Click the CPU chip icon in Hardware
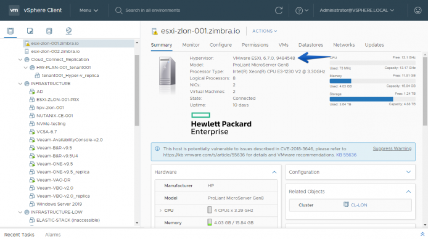The height and width of the screenshot is (239, 428). (x=209, y=210)
